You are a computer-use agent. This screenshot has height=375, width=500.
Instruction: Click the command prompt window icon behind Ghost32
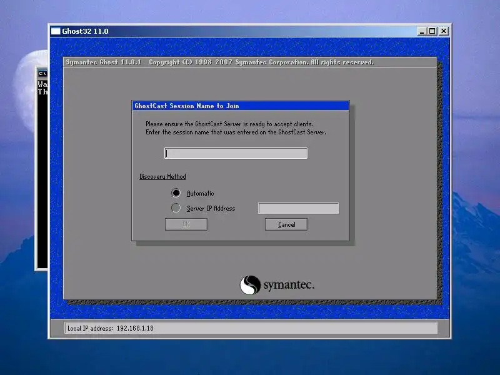coord(42,74)
